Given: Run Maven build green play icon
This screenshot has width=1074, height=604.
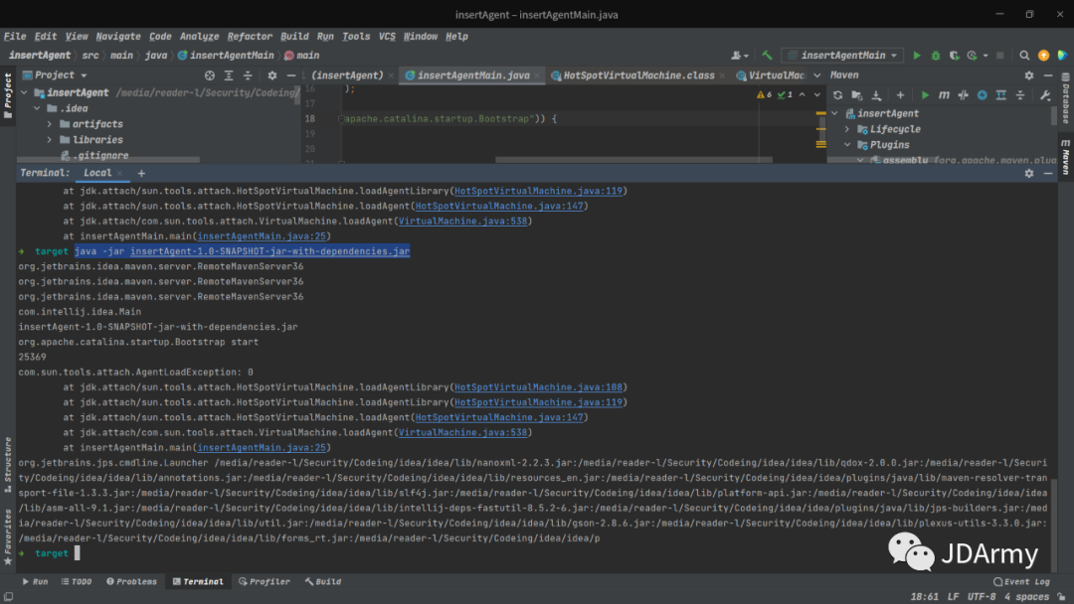Looking at the screenshot, I should (x=925, y=95).
